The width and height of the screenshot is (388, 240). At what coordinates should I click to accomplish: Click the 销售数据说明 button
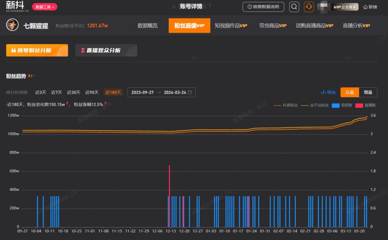click(x=263, y=7)
